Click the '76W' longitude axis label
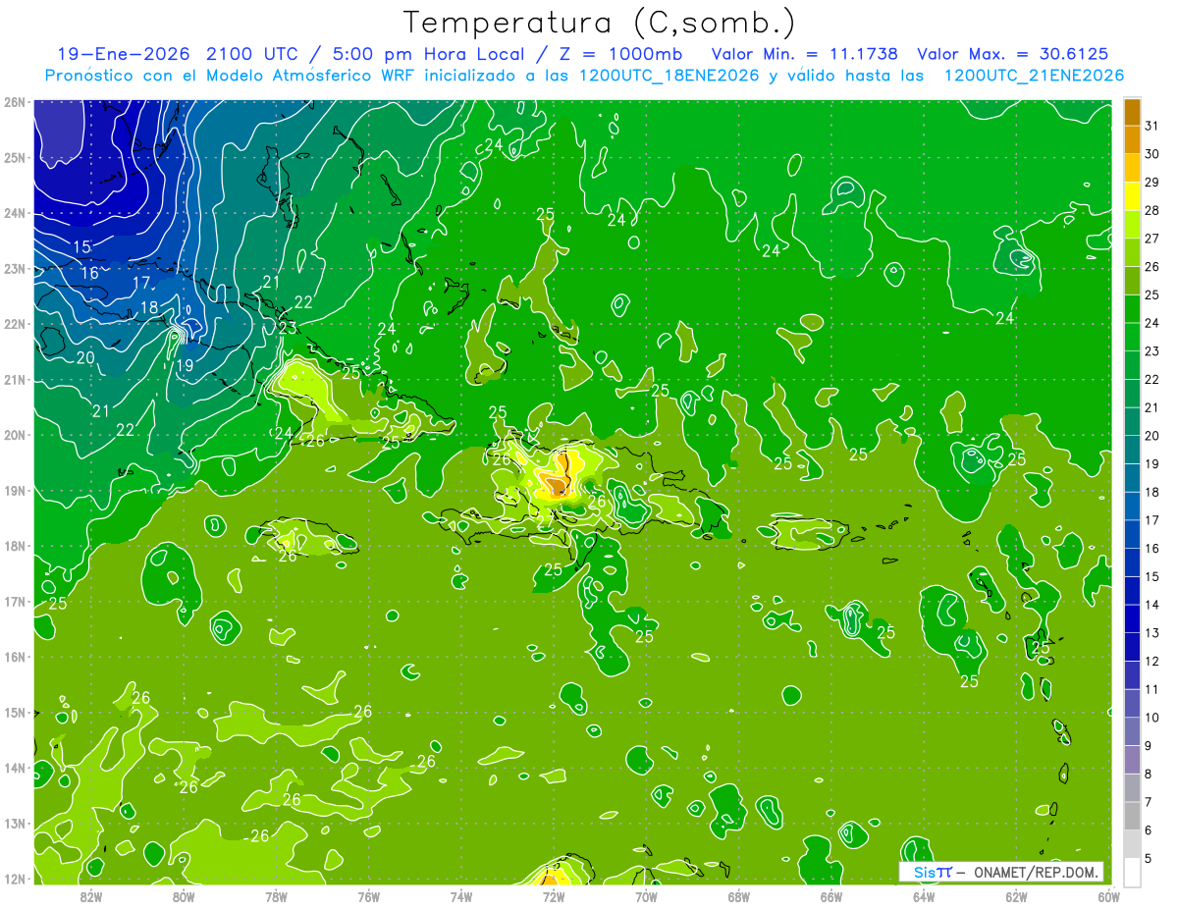1178x910 pixels. point(368,896)
